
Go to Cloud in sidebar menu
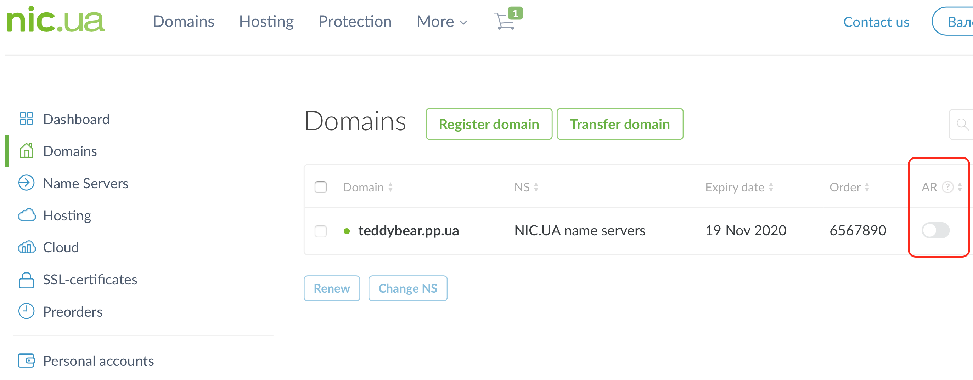[x=61, y=248]
